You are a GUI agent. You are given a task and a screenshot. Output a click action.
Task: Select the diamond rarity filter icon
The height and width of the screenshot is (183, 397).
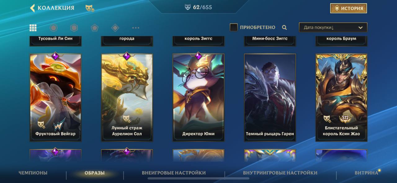[115, 28]
